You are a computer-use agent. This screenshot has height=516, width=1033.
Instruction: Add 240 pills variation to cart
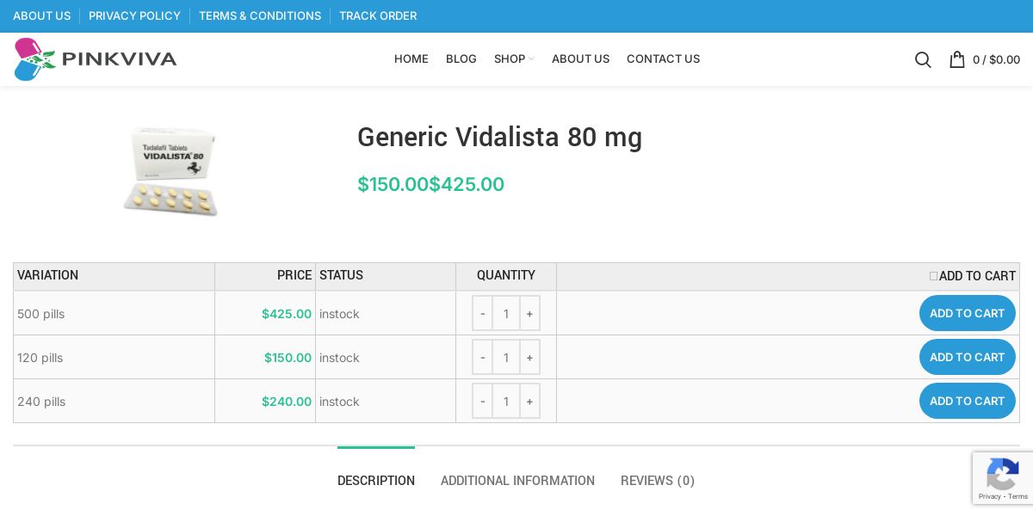tap(967, 401)
